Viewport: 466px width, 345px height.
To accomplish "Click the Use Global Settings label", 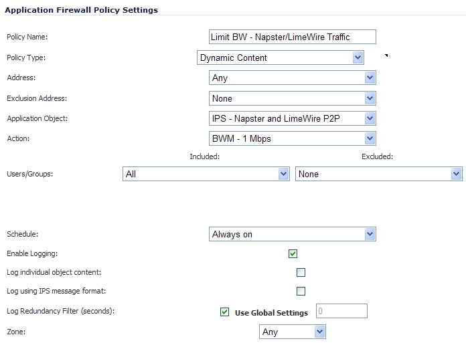I will click(x=271, y=313).
